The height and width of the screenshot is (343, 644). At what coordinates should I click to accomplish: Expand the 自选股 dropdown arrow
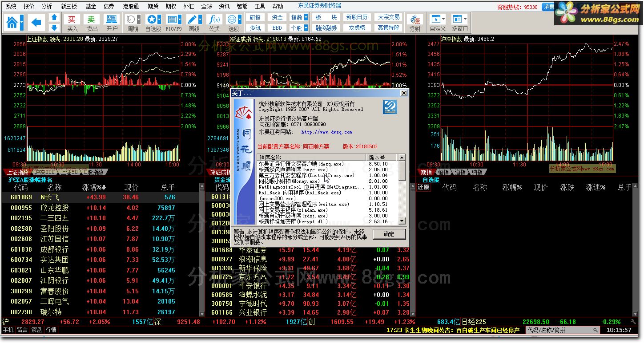159,20
